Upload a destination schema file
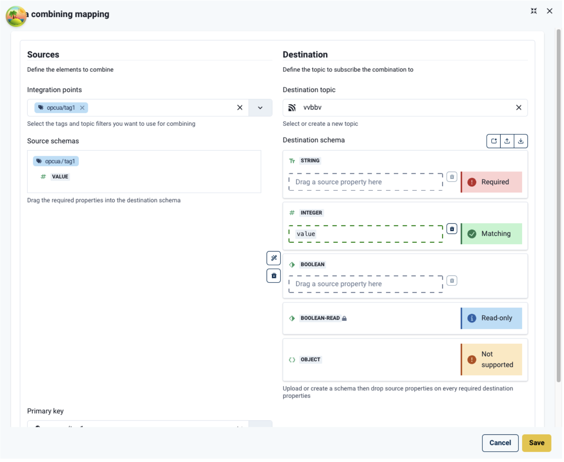This screenshot has width=564, height=462. (507, 141)
